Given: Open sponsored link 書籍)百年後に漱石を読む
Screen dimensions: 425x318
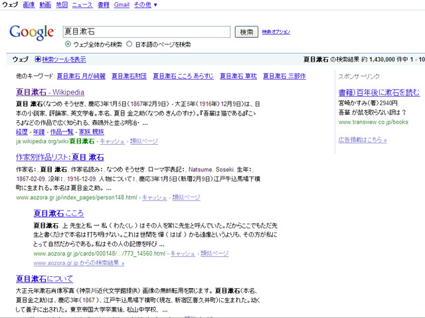Looking at the screenshot, I should tap(379, 93).
